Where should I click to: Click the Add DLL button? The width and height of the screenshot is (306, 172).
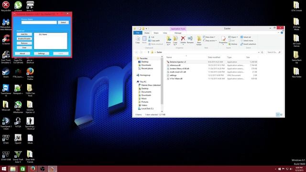(x=24, y=34)
